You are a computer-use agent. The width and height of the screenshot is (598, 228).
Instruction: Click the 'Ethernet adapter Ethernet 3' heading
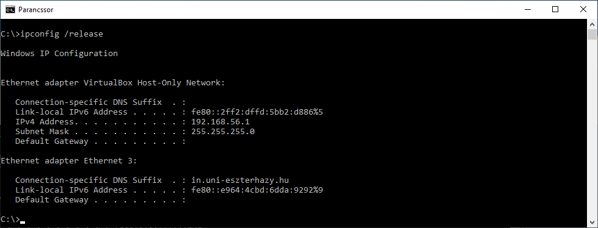pos(68,160)
